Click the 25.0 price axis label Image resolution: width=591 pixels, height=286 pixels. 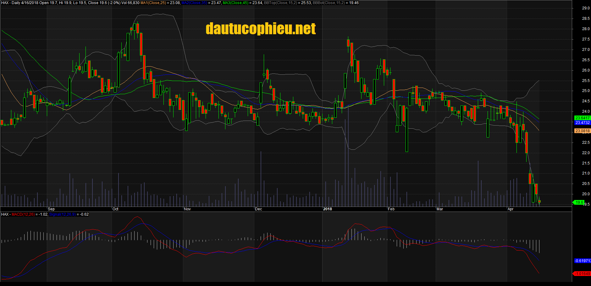point(586,91)
